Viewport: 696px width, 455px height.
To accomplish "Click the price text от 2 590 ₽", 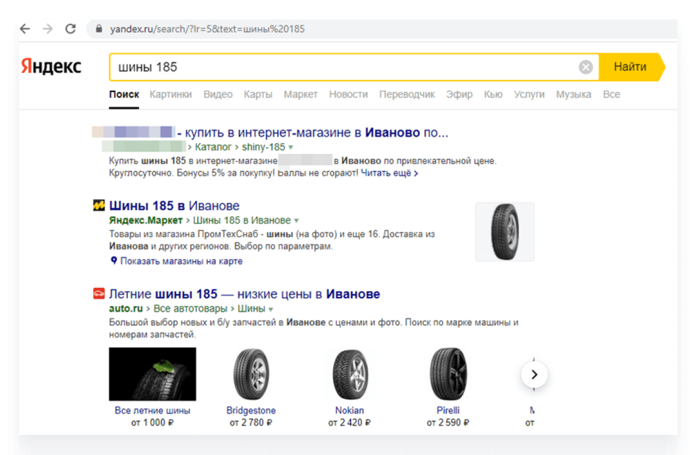I will 448,423.
